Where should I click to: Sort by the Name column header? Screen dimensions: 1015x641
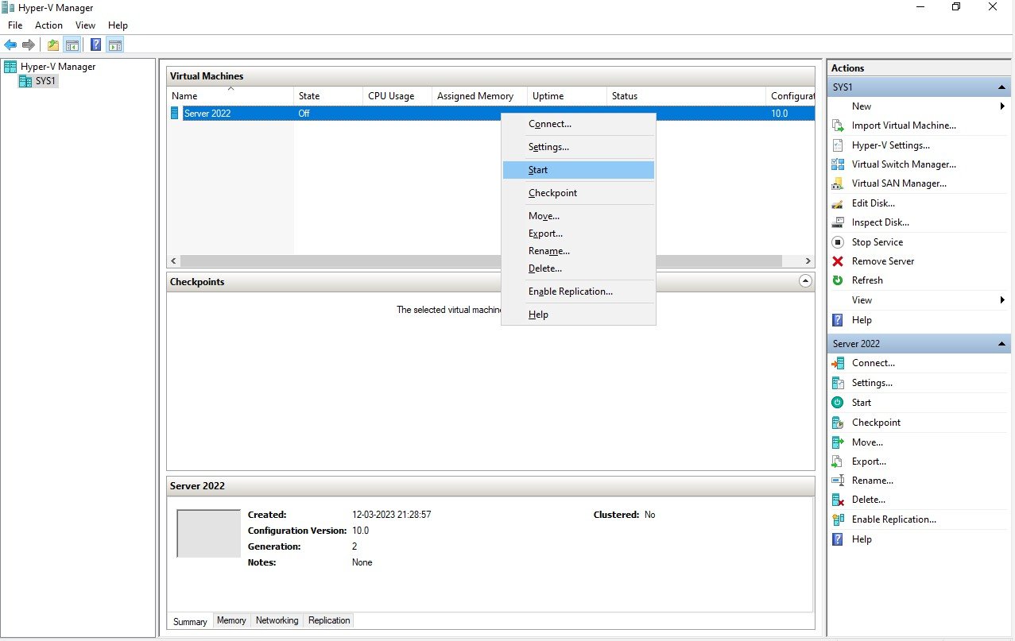[x=231, y=96]
